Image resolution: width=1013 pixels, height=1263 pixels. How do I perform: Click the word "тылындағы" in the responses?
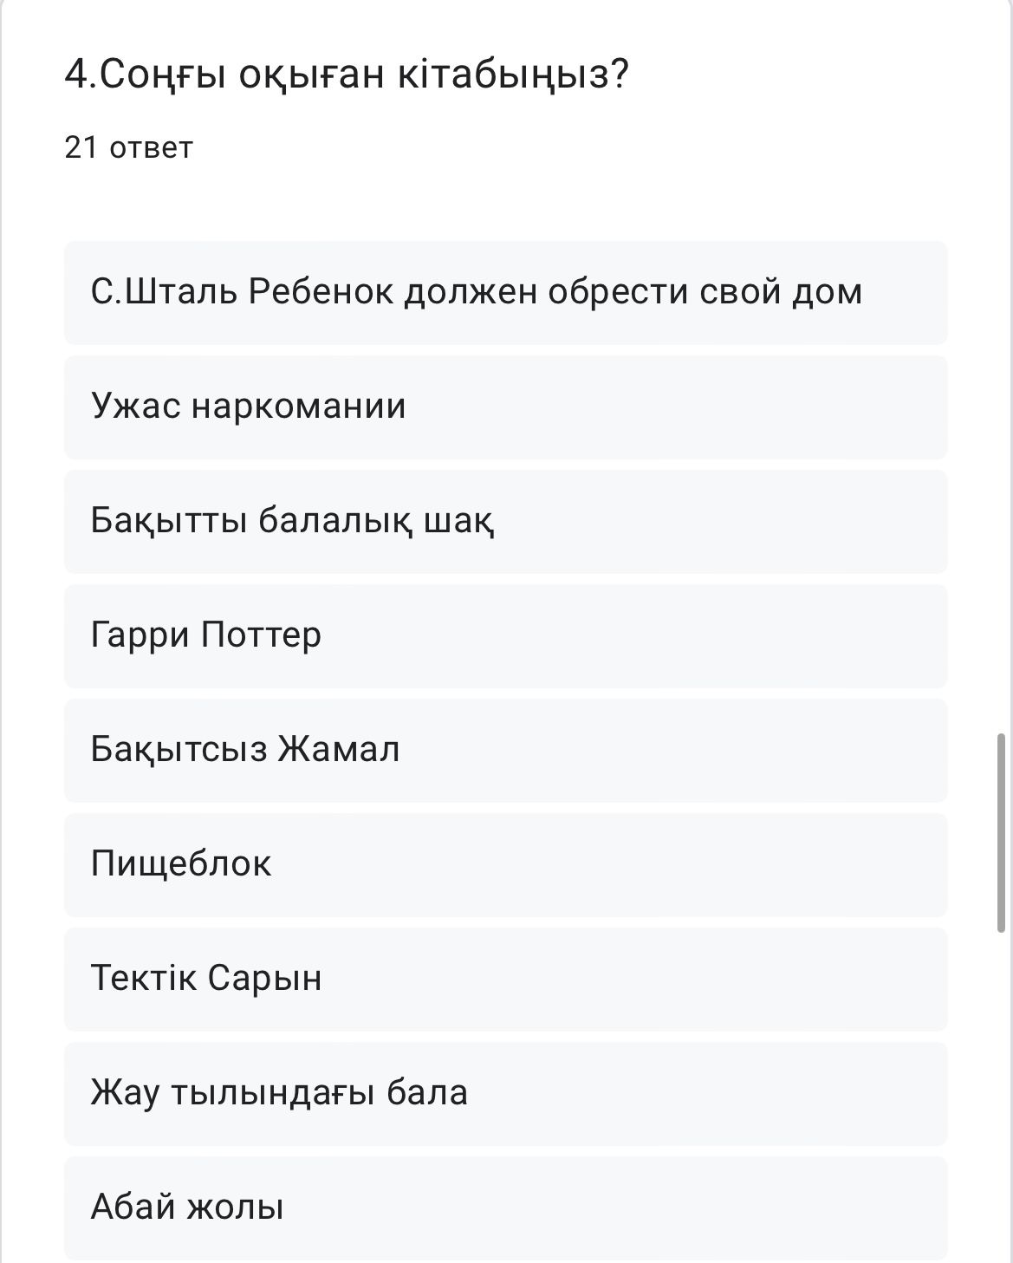coord(273,1093)
